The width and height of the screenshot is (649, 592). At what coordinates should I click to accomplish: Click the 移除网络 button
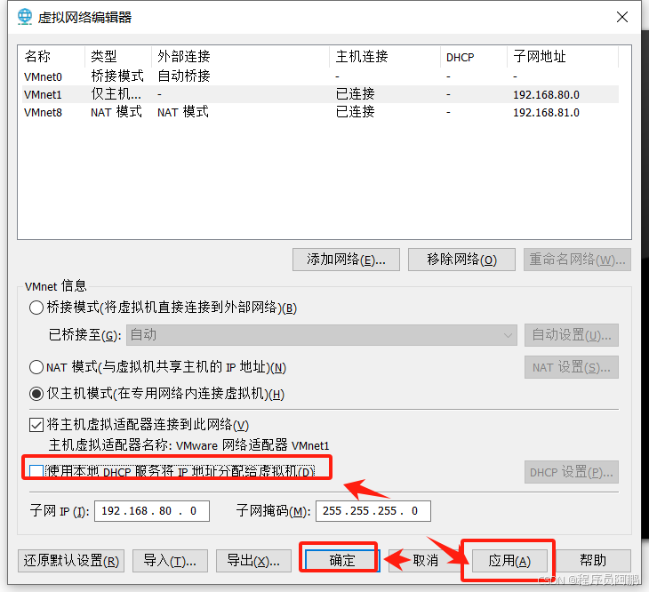click(461, 260)
